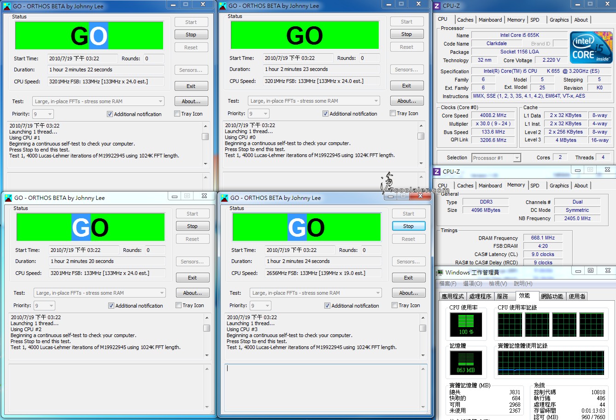Switch to the 網路功能 tab in Task Manager

tap(552, 296)
